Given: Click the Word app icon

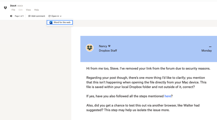Looking at the screenshot, I should click(x=51, y=22).
